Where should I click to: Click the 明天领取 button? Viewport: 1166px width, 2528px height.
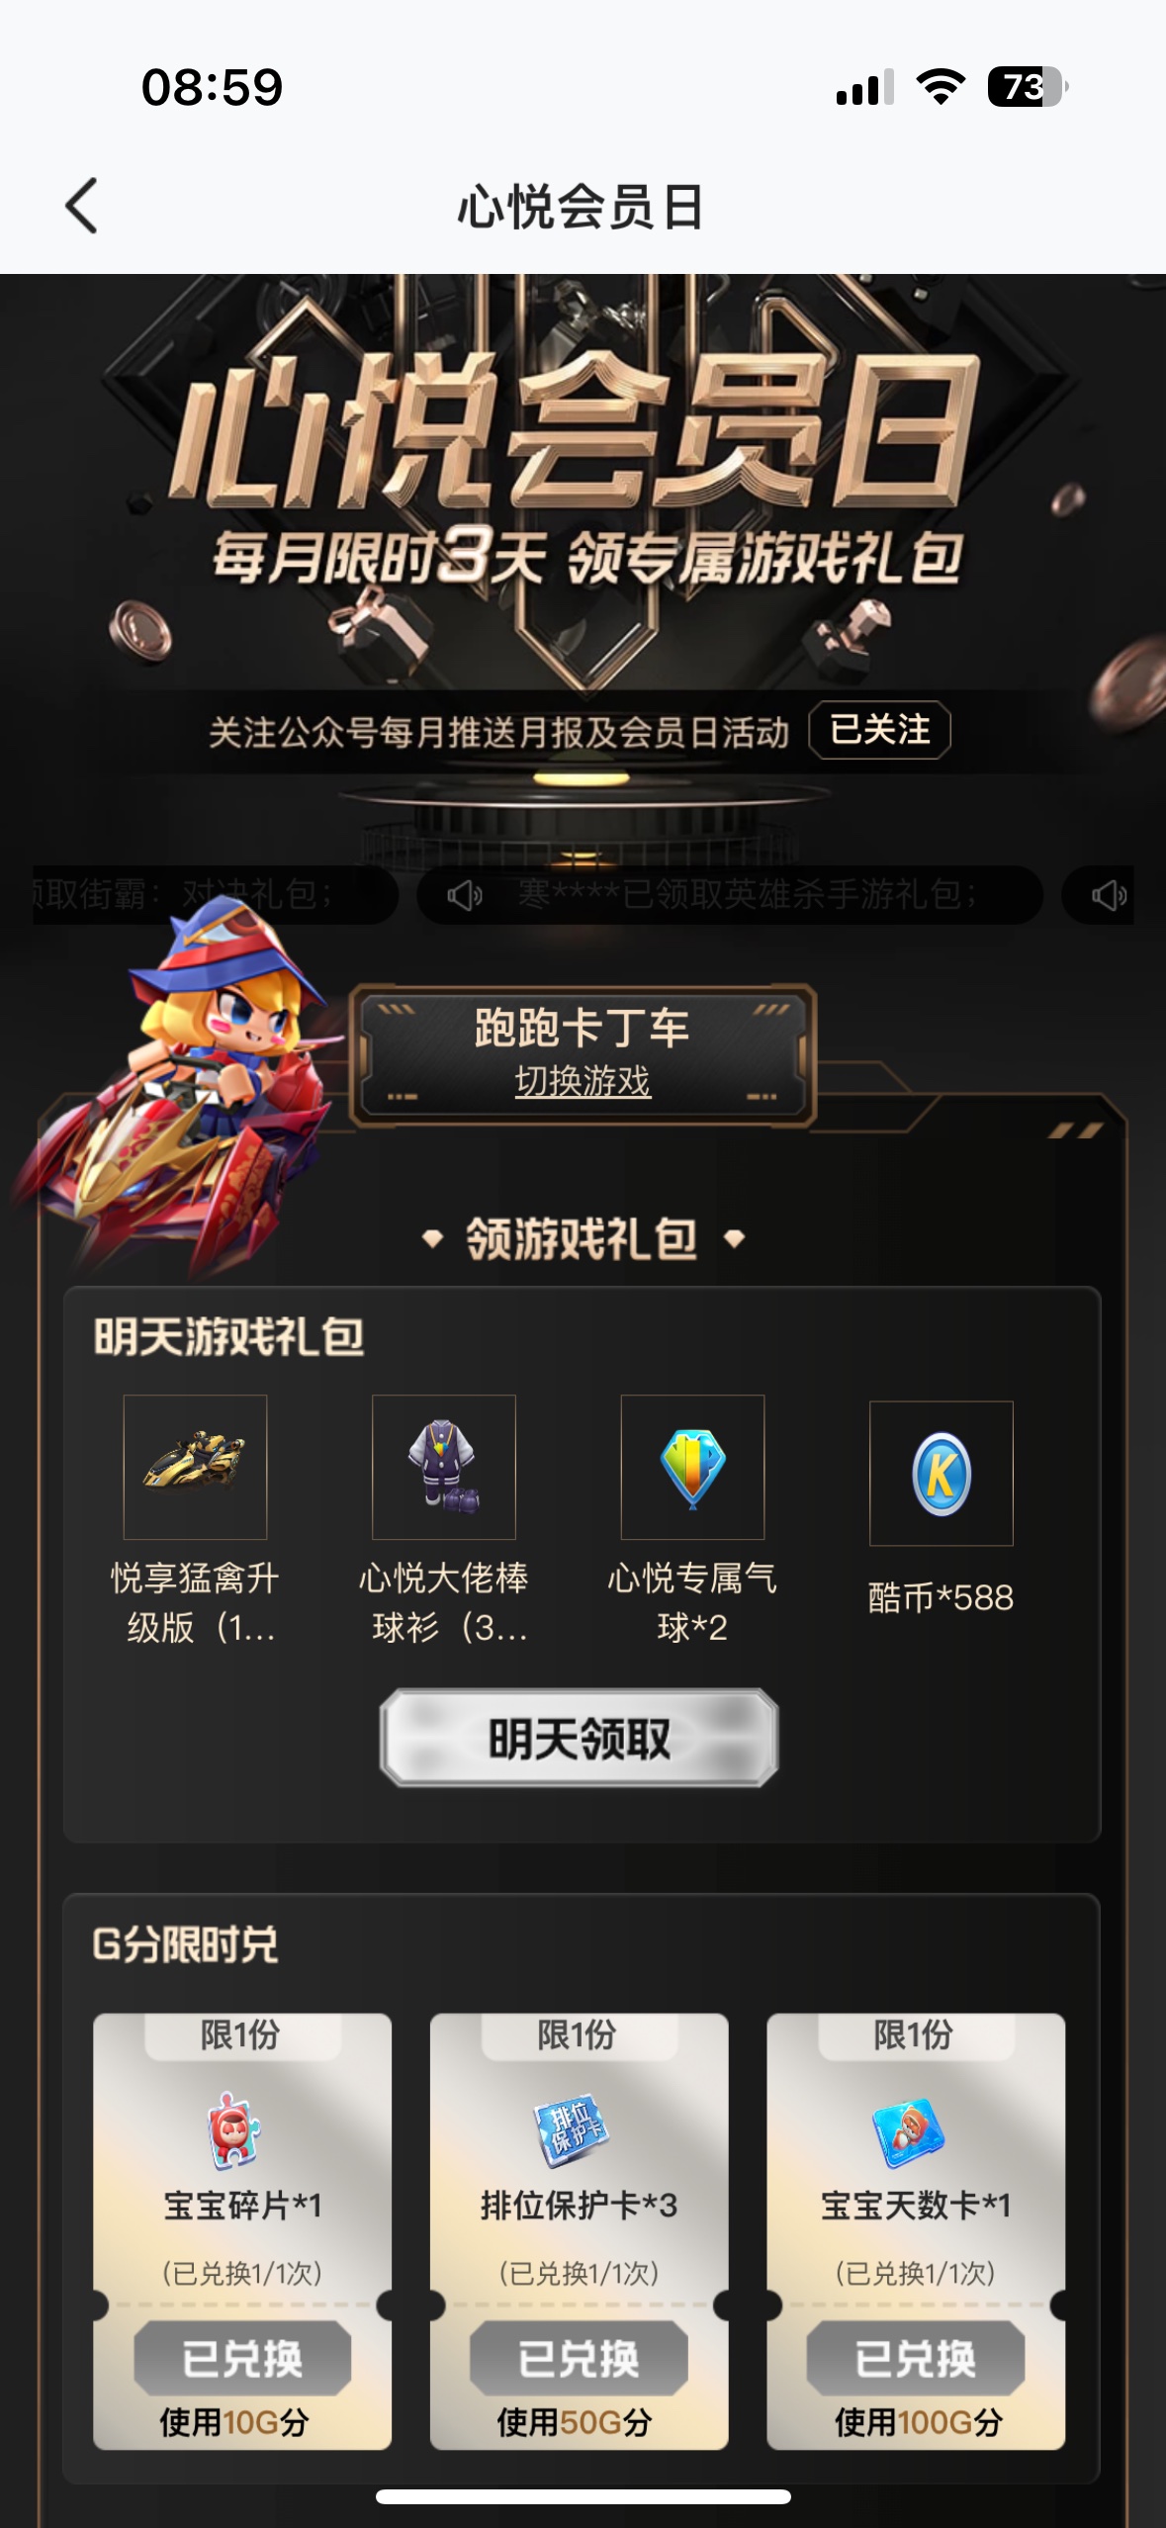pyautogui.click(x=580, y=1738)
